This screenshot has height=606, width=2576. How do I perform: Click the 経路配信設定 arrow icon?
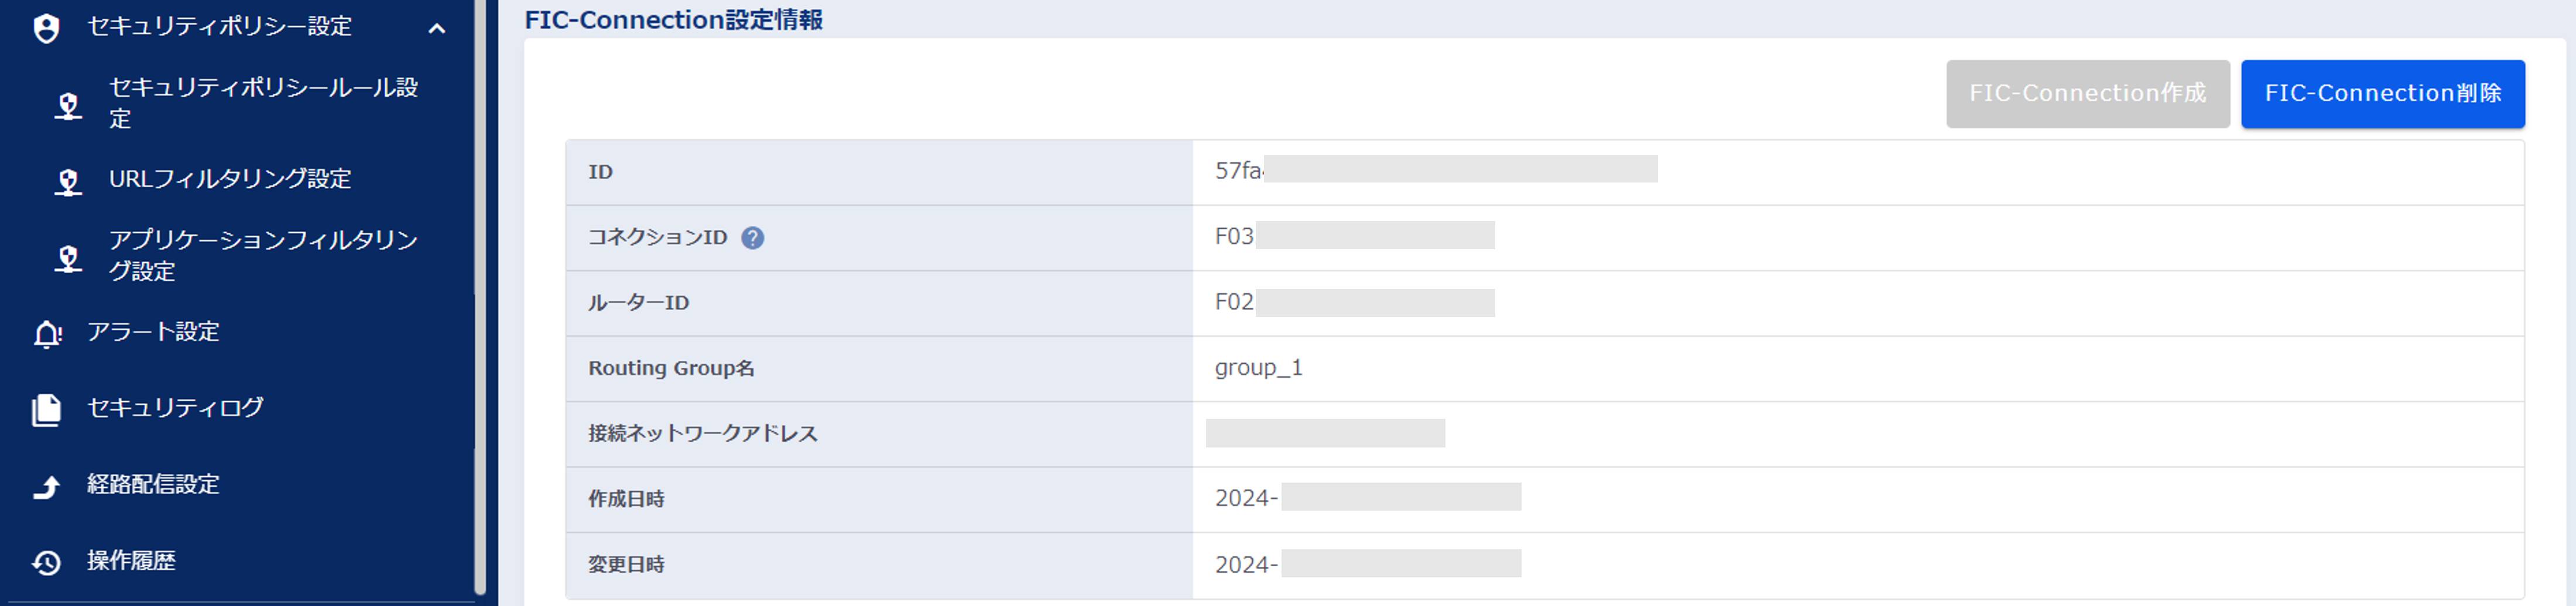click(46, 486)
